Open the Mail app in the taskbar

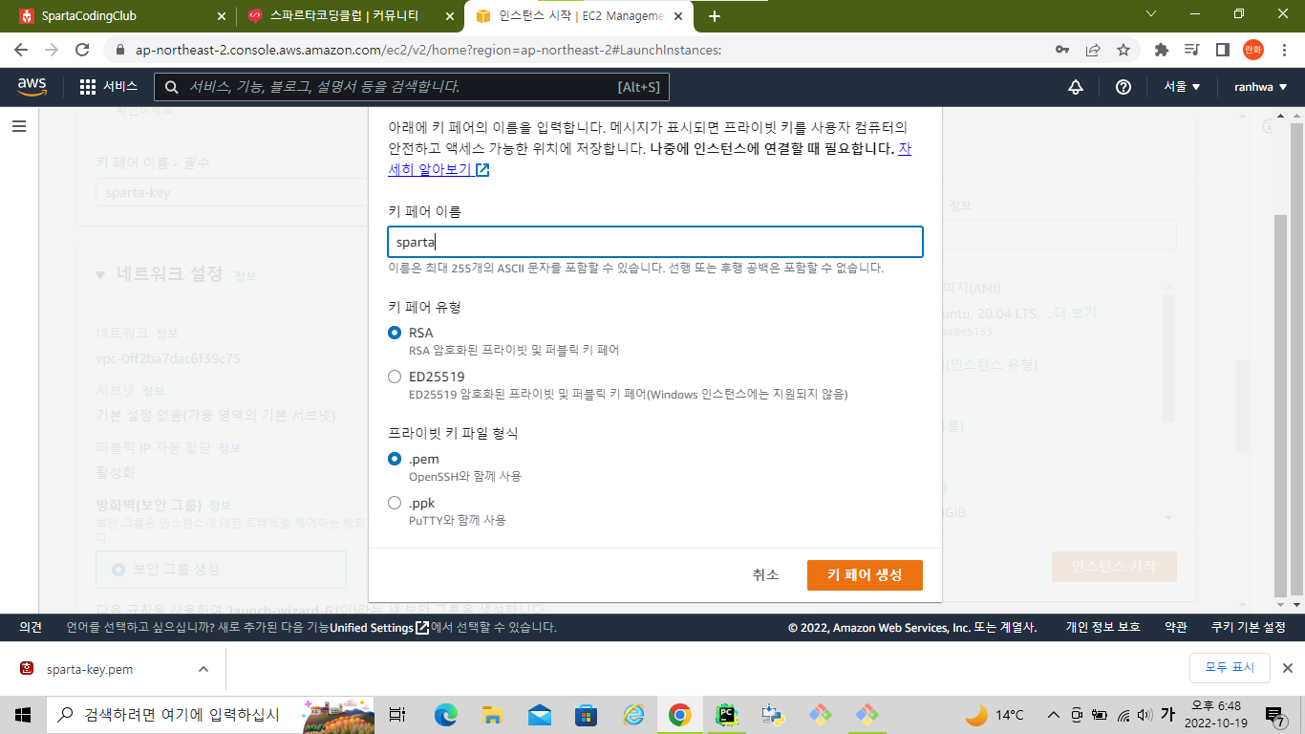click(540, 714)
